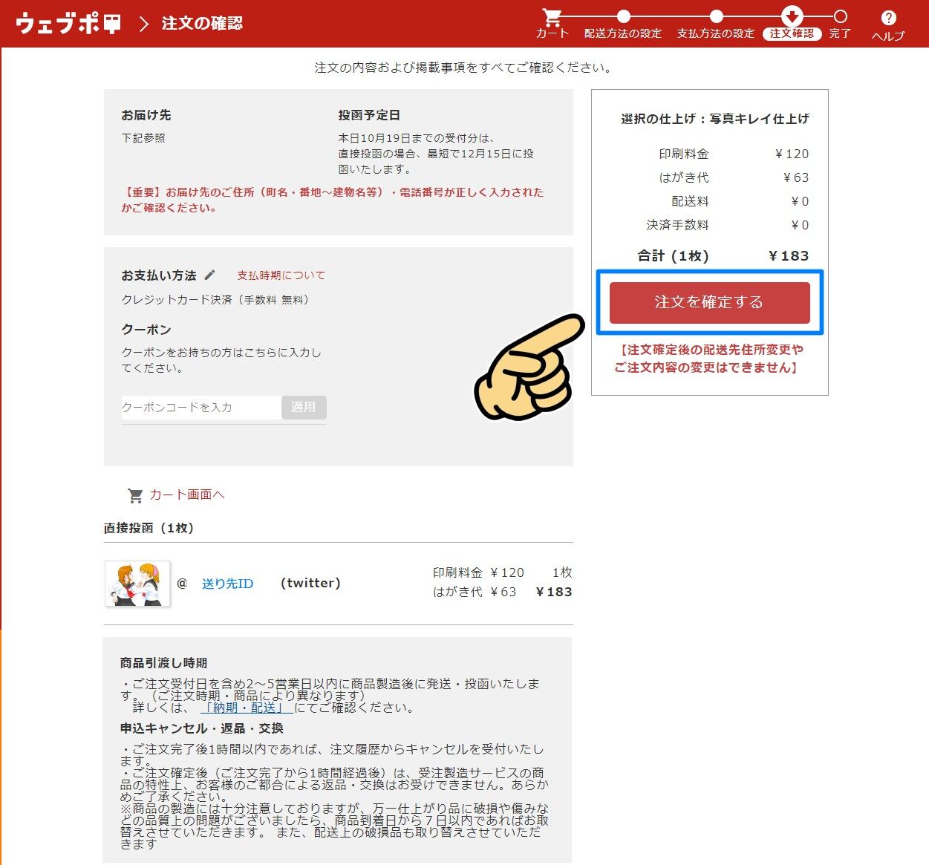The width and height of the screenshot is (929, 865).
Task: Select the カート step label
Action: 552,33
